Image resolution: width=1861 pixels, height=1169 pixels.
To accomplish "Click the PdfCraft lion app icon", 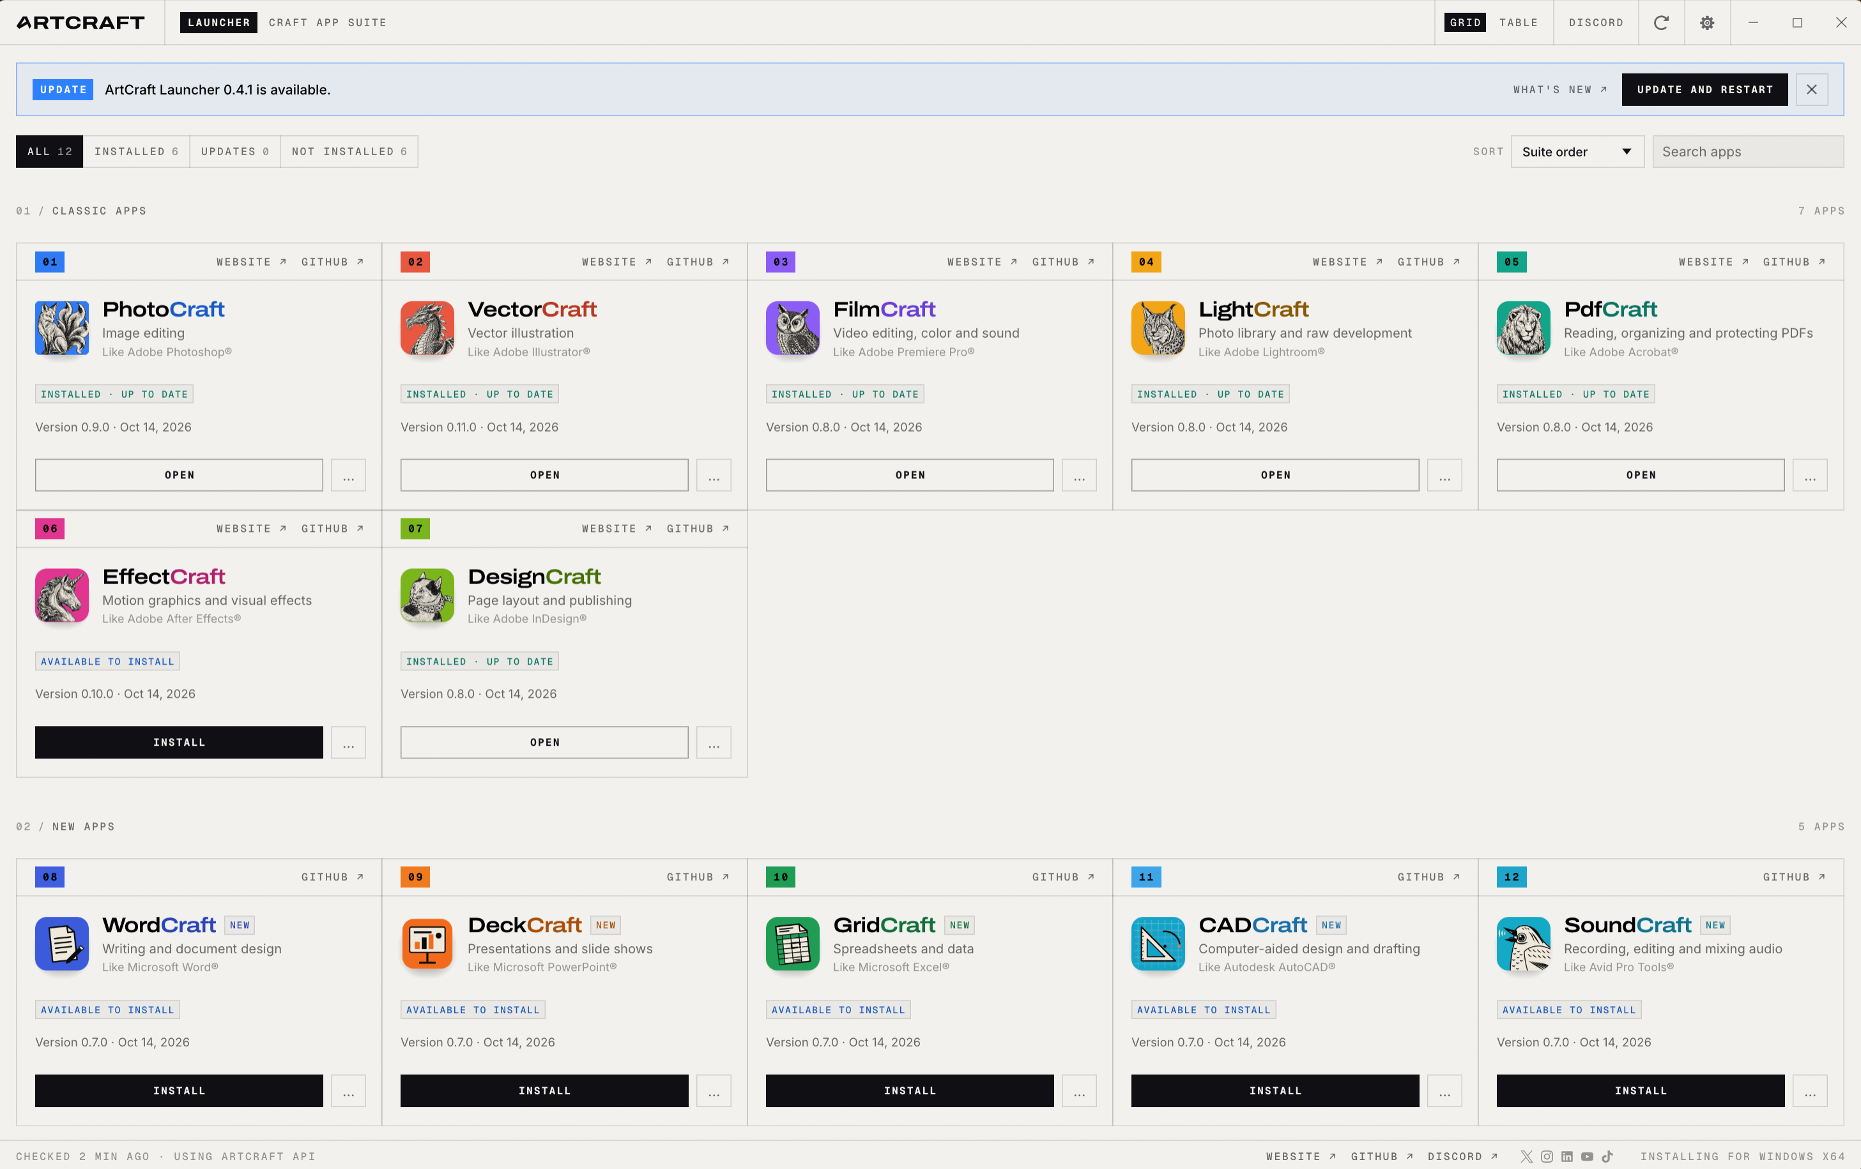I will [x=1524, y=328].
